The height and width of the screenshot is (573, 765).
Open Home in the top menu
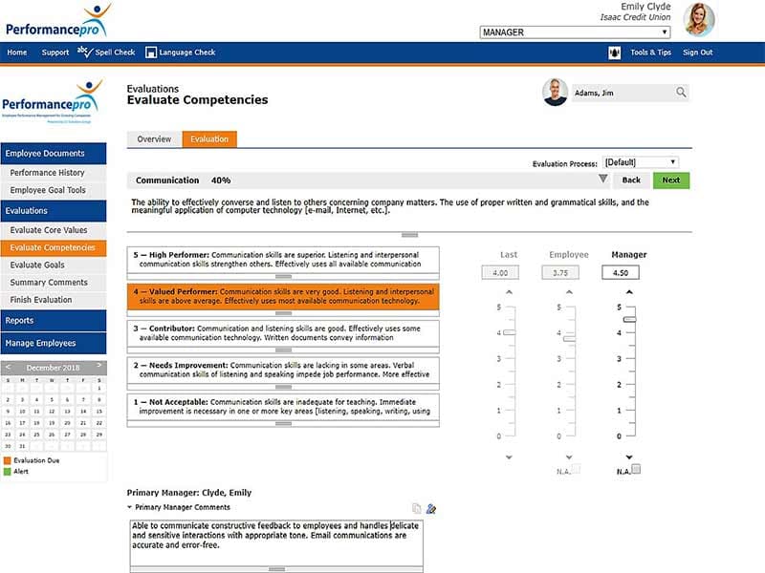(17, 53)
